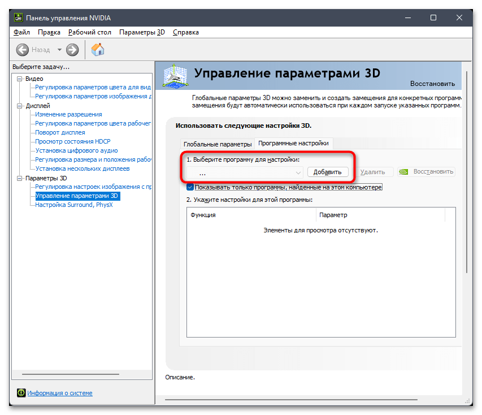
Task: Click Восстановить link in header
Action: point(432,84)
